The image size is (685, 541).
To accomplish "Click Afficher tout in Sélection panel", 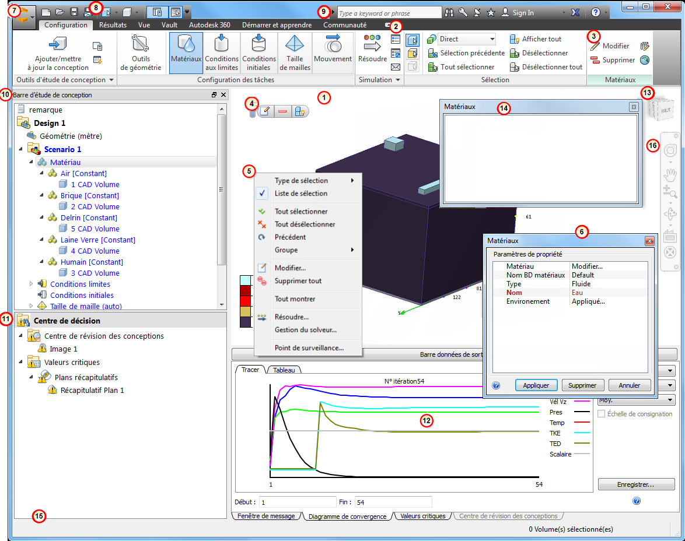I will pyautogui.click(x=536, y=39).
